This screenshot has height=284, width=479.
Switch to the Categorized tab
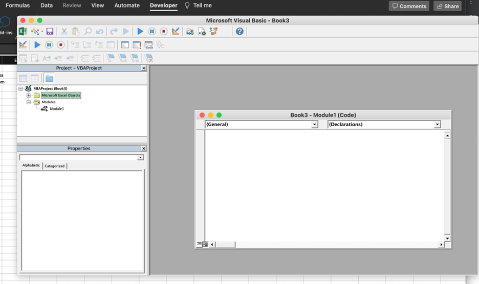pyautogui.click(x=55, y=166)
